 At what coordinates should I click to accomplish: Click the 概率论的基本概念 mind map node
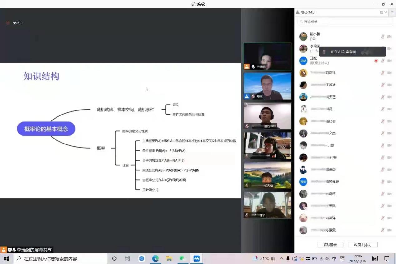[46, 129]
